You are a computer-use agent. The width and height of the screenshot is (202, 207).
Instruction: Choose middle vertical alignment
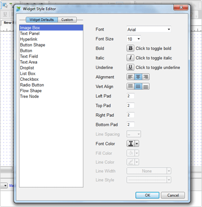pos(138,86)
